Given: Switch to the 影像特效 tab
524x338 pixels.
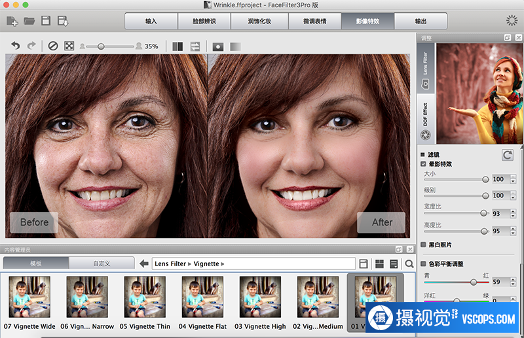Looking at the screenshot, I should point(367,21).
